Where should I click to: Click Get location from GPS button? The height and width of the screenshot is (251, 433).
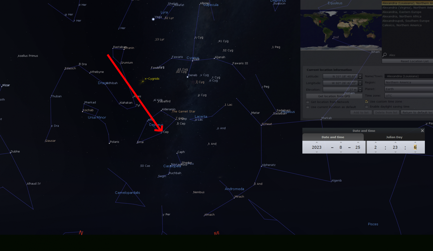tap(334, 96)
